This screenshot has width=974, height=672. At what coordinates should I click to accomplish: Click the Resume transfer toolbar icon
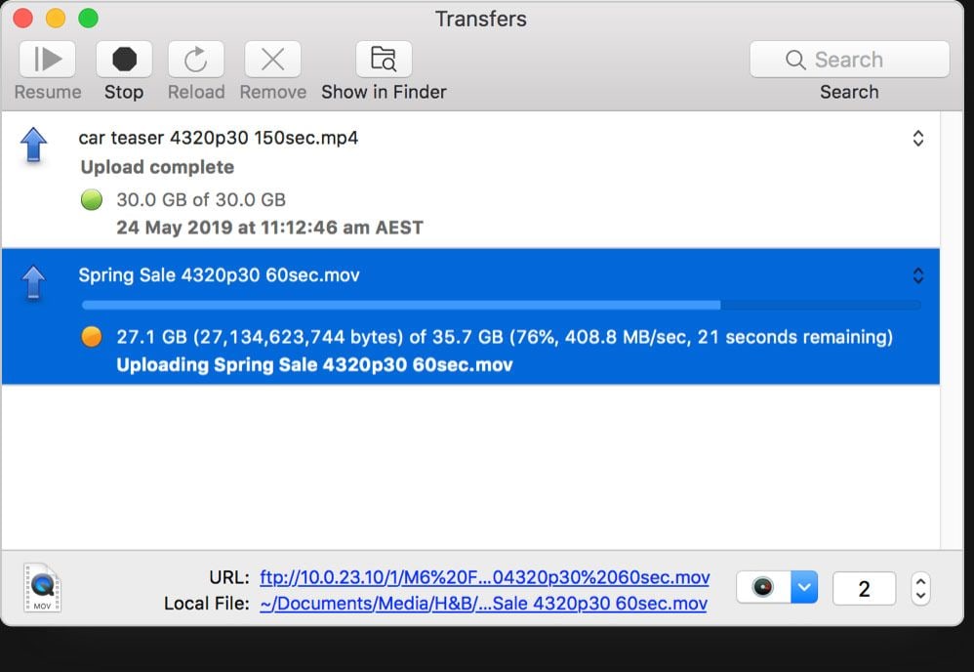tap(47, 59)
